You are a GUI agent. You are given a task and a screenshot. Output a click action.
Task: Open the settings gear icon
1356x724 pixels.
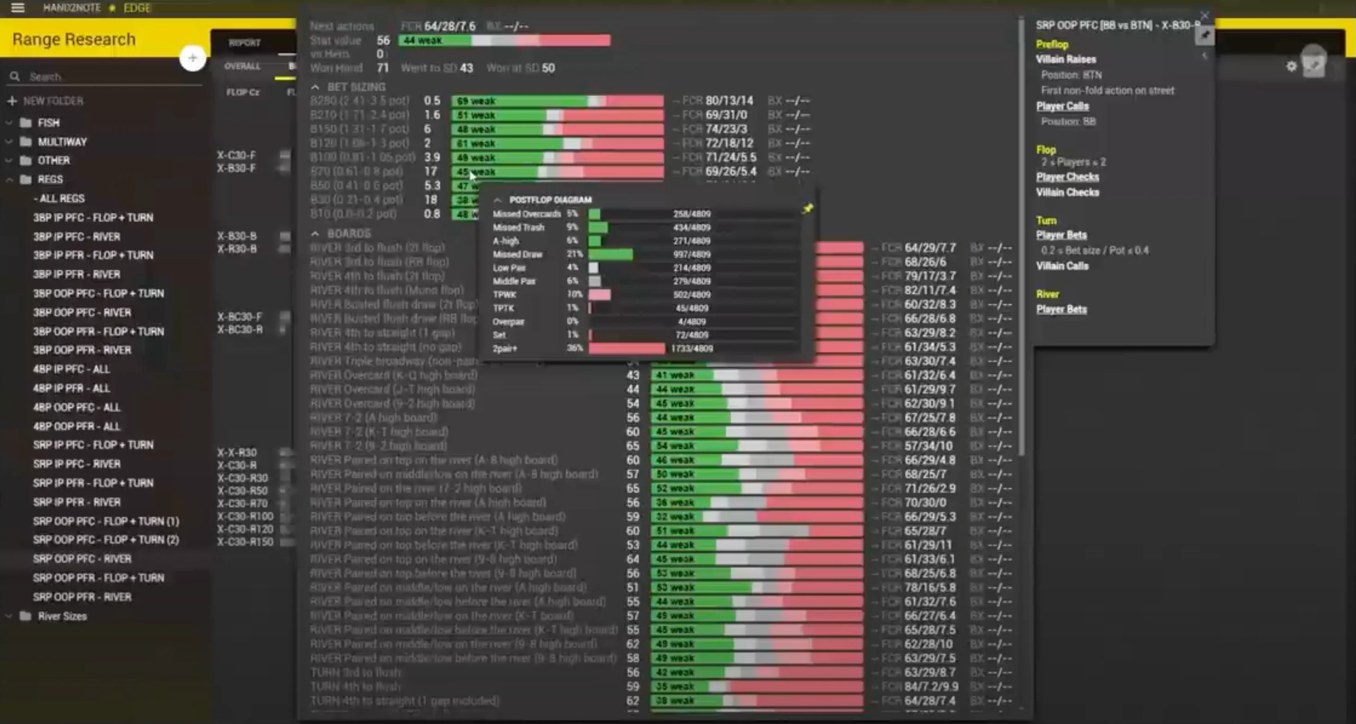coord(1291,66)
